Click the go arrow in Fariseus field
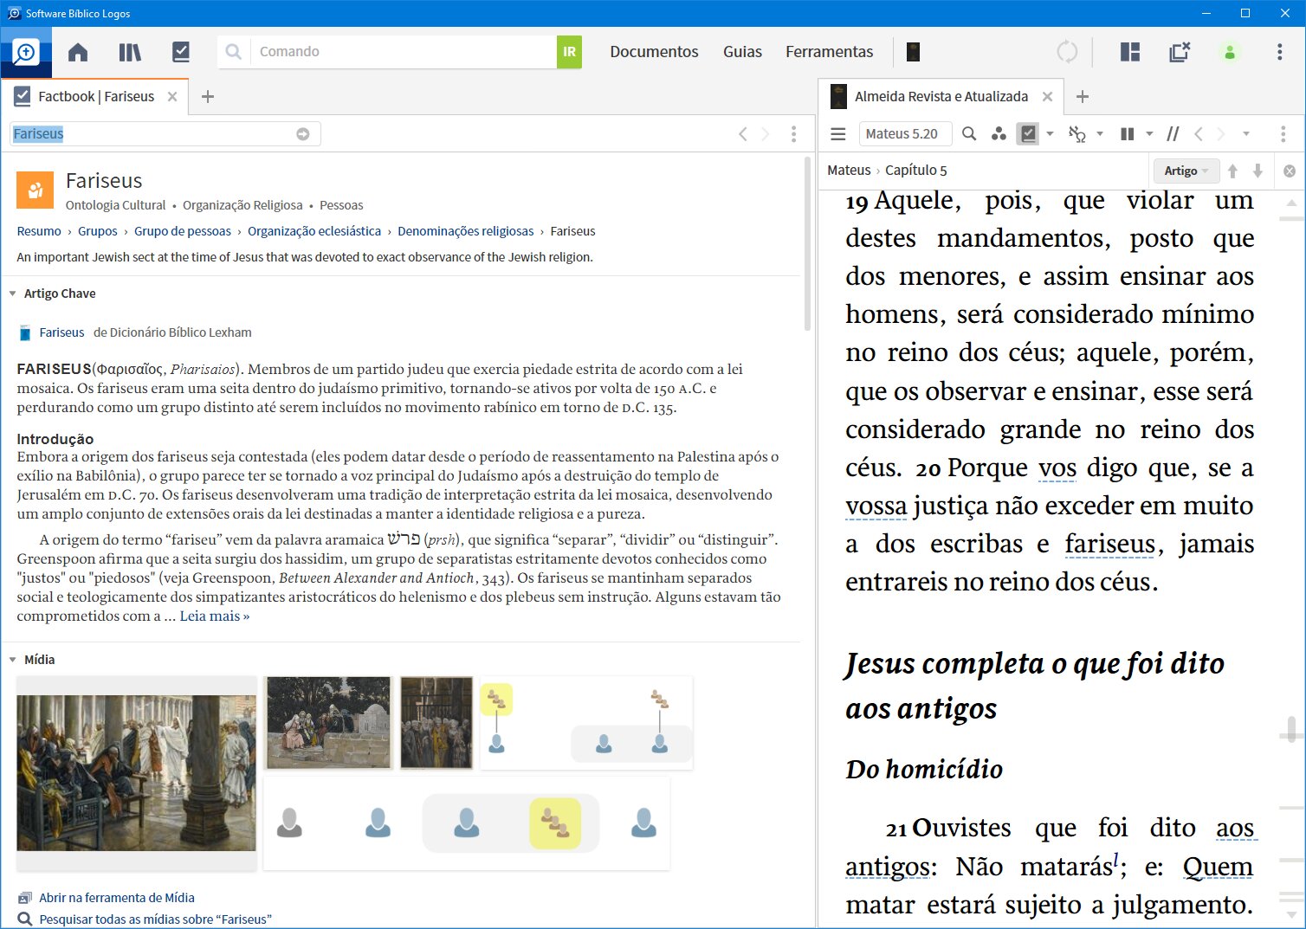 click(x=303, y=134)
